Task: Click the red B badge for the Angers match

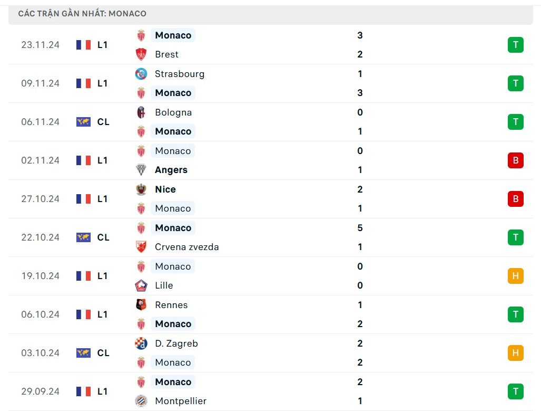Action: click(515, 160)
